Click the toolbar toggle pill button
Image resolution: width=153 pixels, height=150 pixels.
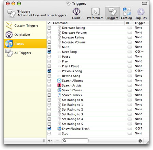click(144, 4)
